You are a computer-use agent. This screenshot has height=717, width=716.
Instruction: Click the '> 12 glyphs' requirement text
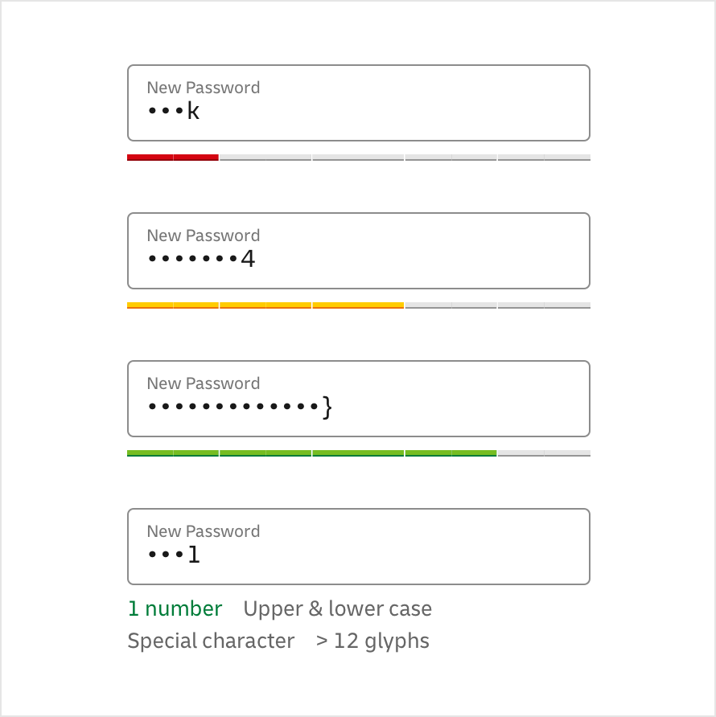[372, 641]
